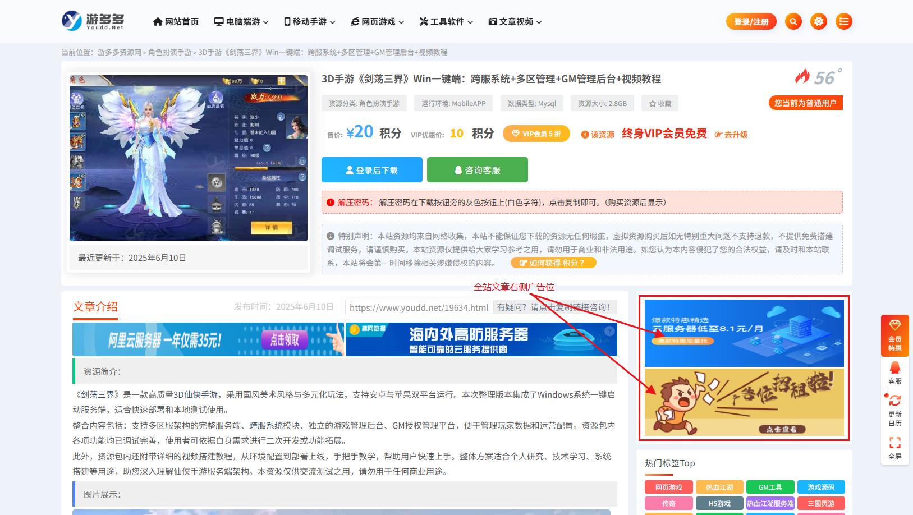Open the 阿里云服务器 banner ad
Screen dimensions: 913x515
[208, 339]
